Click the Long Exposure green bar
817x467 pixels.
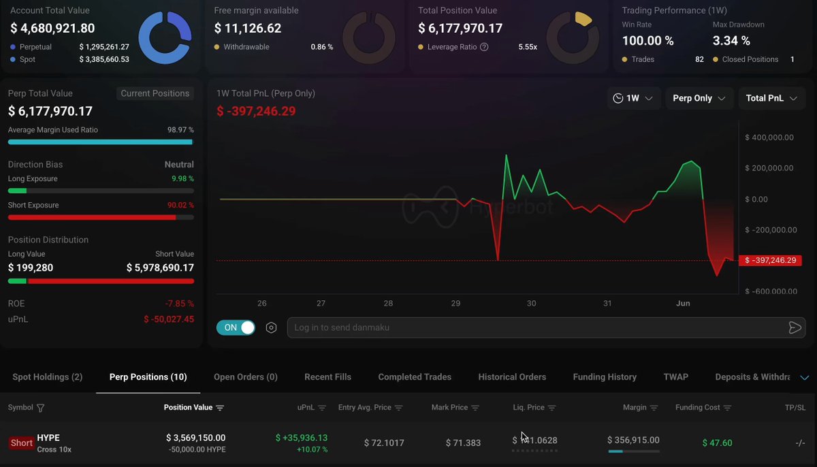(101, 191)
